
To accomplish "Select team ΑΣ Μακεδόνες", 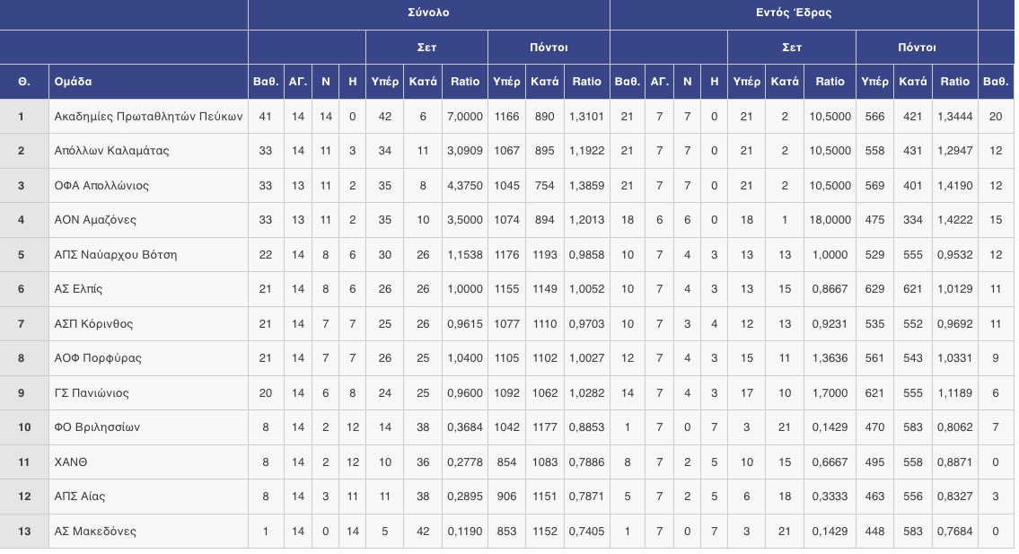I will pyautogui.click(x=95, y=532).
